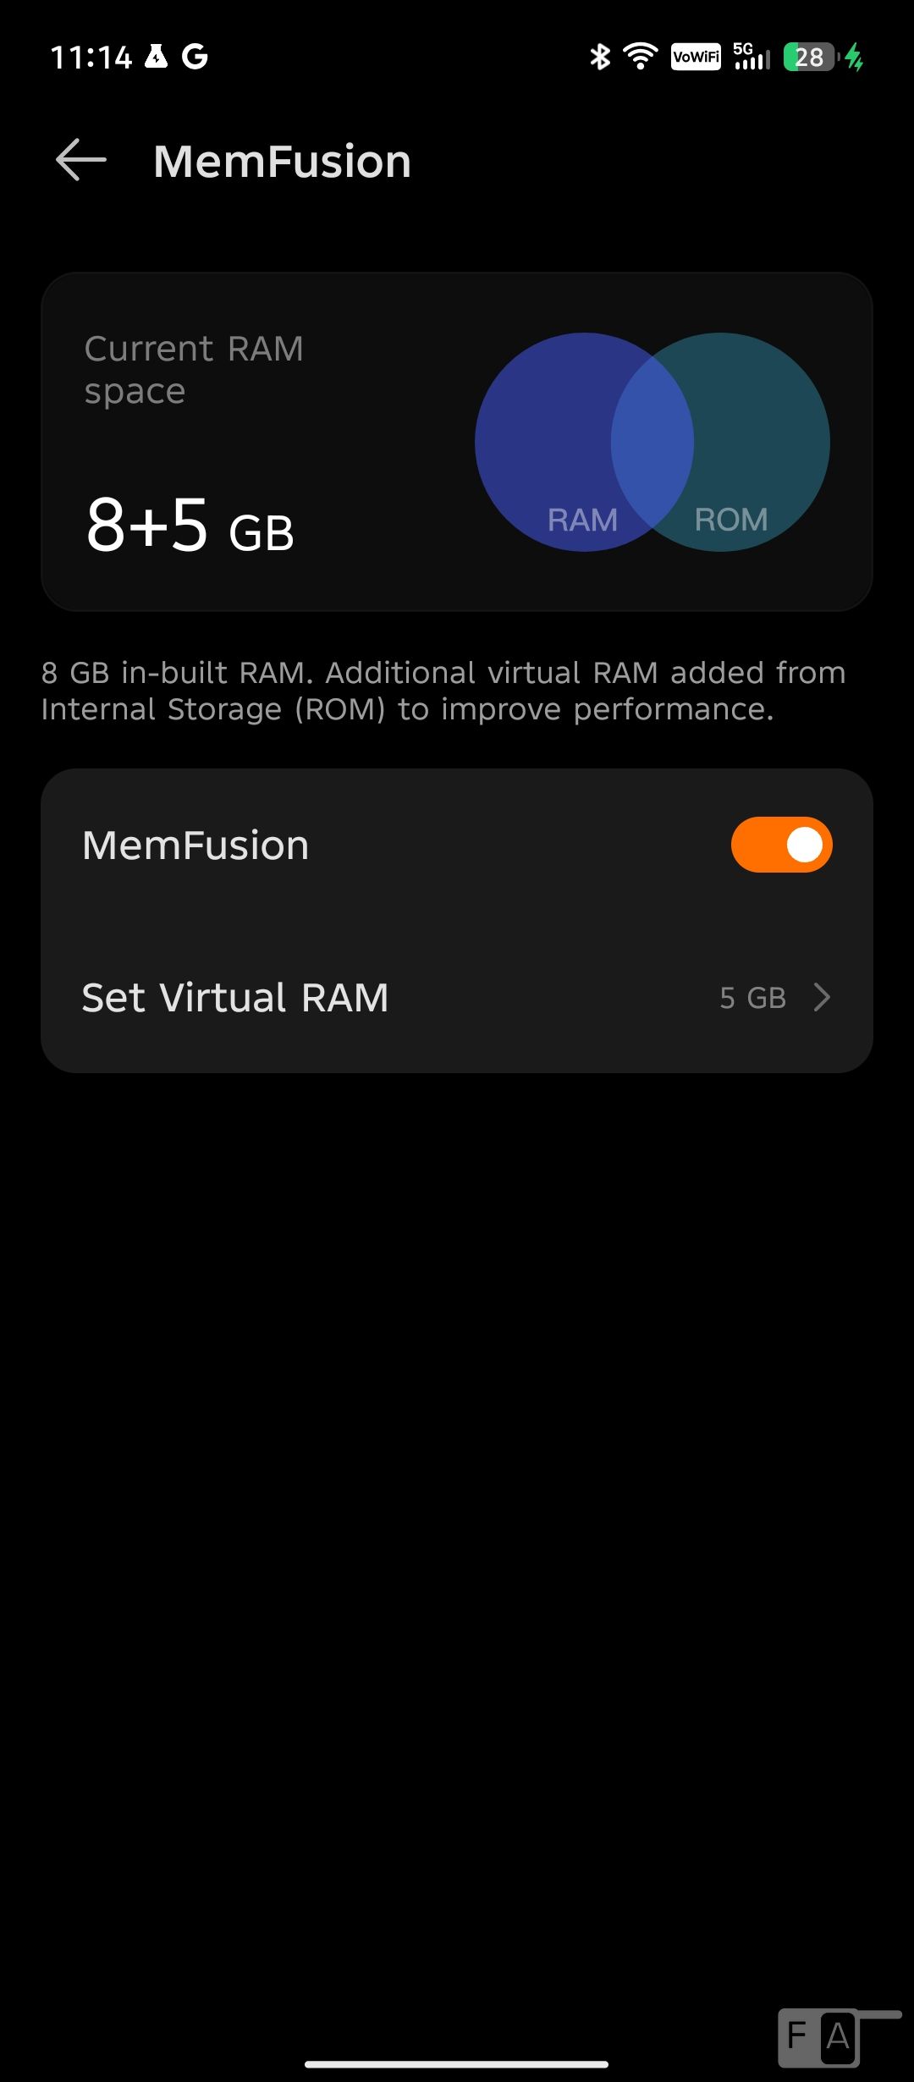This screenshot has width=914, height=2082.
Task: Tap the Google G status icon
Action: pos(195,57)
